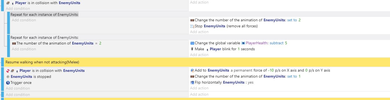Click the global variable icon of PlayerHealth action

pyautogui.click(x=192, y=43)
